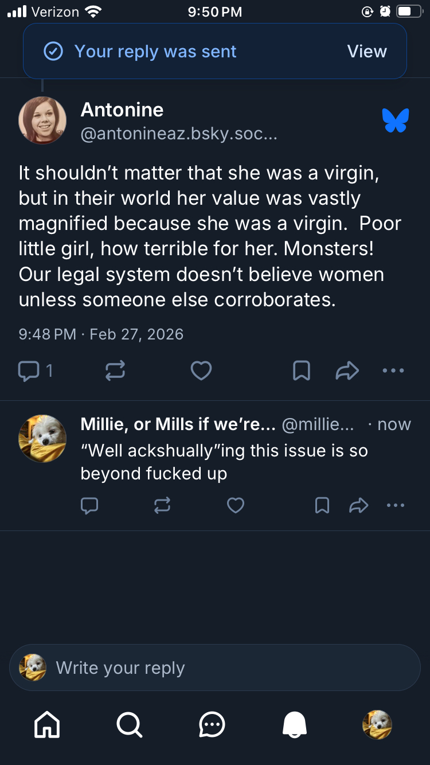Click the blue butterfly Bluesky icon

pyautogui.click(x=396, y=120)
